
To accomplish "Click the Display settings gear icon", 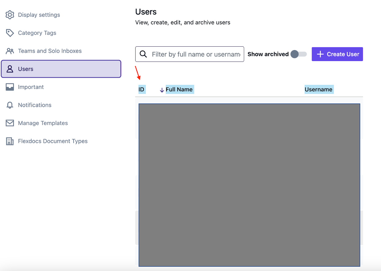I will 10,15.
